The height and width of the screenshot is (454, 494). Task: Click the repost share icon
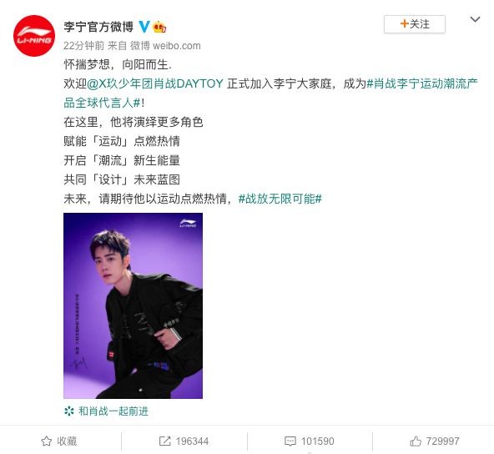(164, 441)
